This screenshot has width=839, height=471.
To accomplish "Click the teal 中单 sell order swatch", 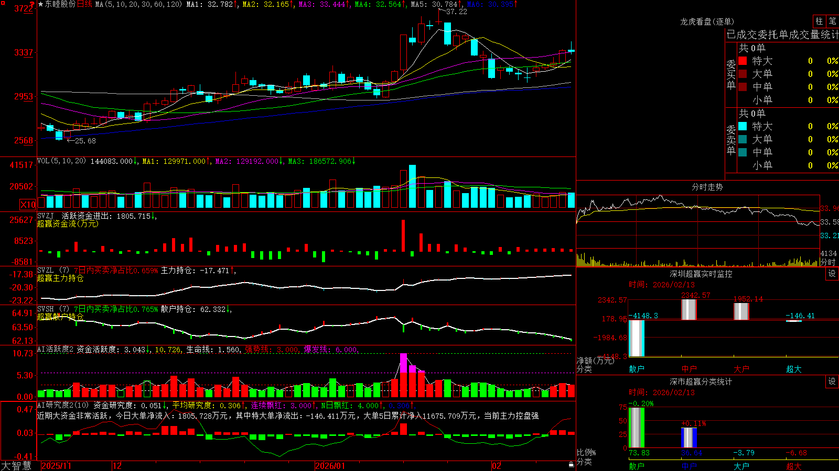I will pyautogui.click(x=743, y=152).
